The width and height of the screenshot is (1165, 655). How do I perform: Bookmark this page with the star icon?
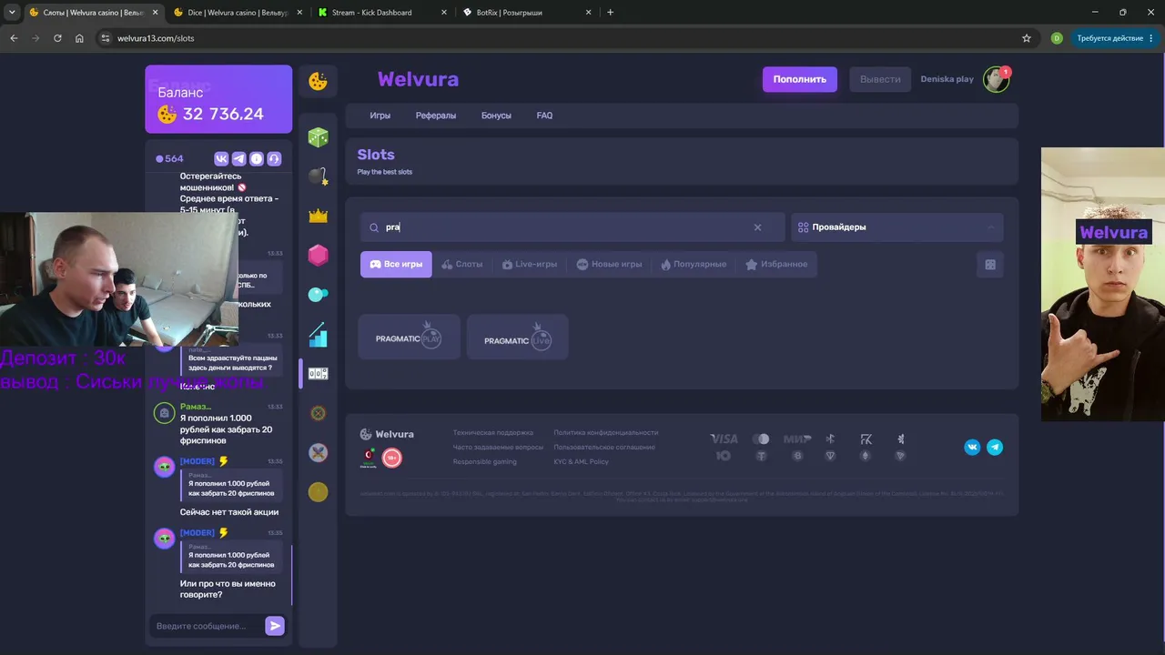1027,38
